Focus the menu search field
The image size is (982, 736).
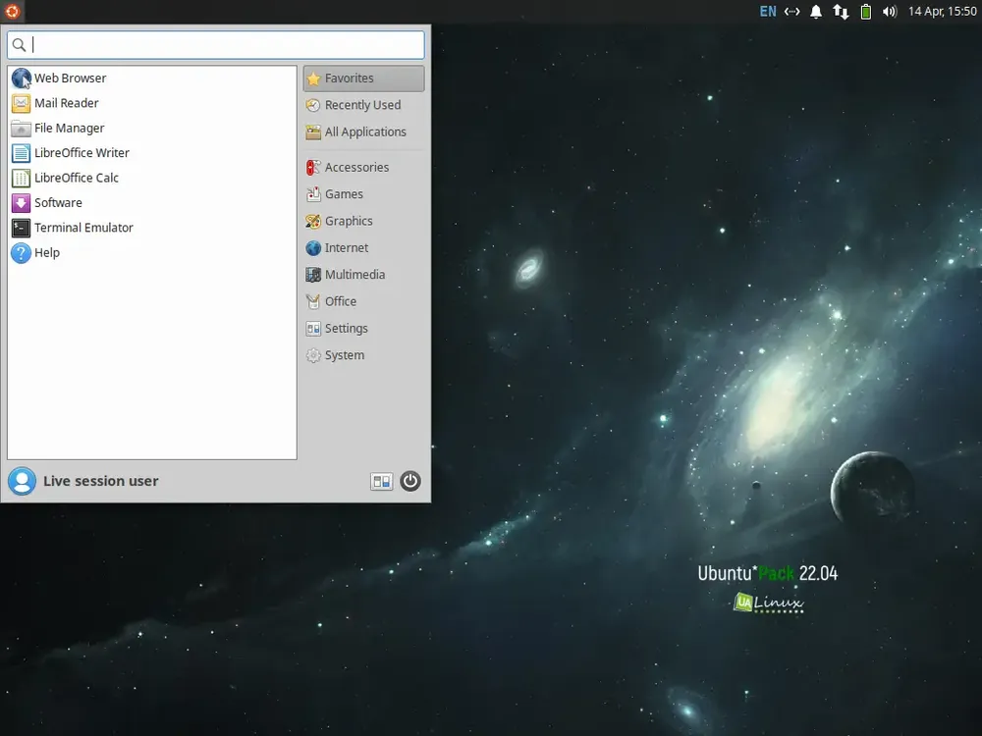[x=216, y=45]
